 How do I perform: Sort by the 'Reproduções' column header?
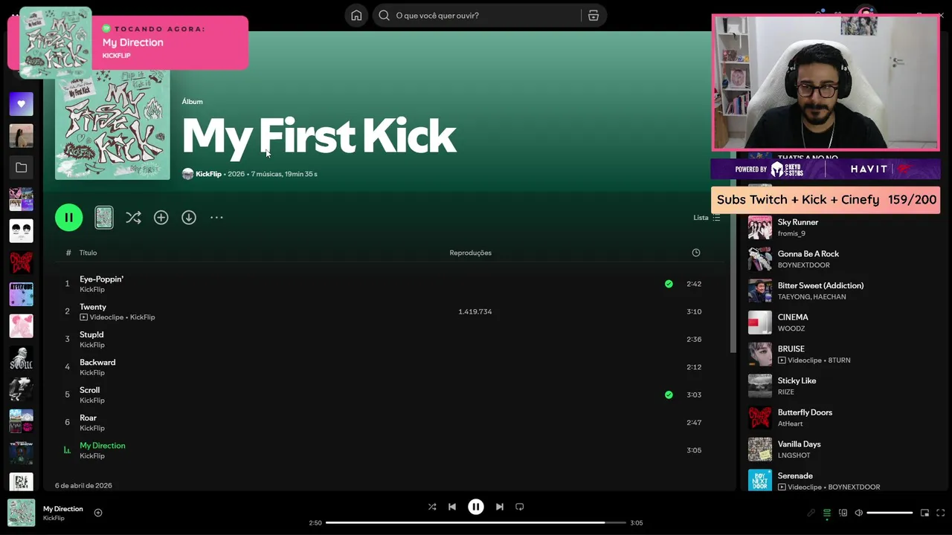470,253
